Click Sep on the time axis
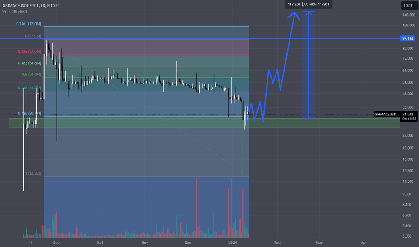 point(56,243)
